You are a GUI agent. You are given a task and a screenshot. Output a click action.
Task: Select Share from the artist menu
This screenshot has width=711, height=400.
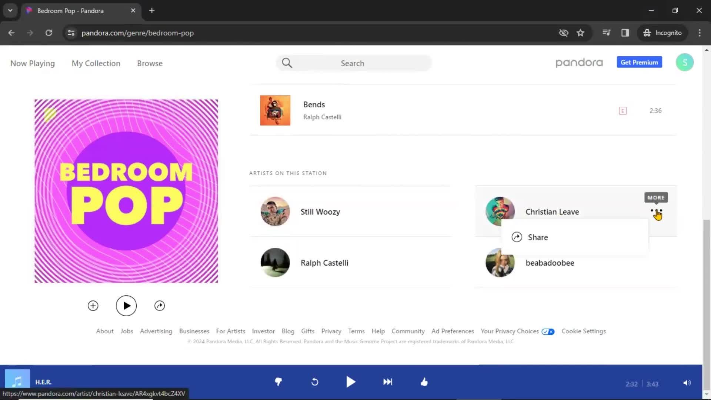(574, 237)
